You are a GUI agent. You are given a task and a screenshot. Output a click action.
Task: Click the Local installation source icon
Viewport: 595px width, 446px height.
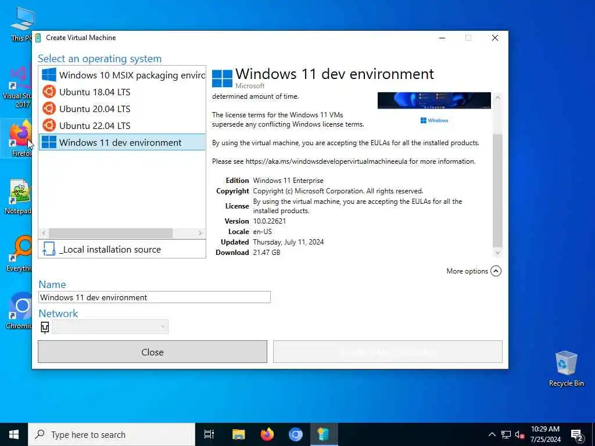tap(49, 249)
